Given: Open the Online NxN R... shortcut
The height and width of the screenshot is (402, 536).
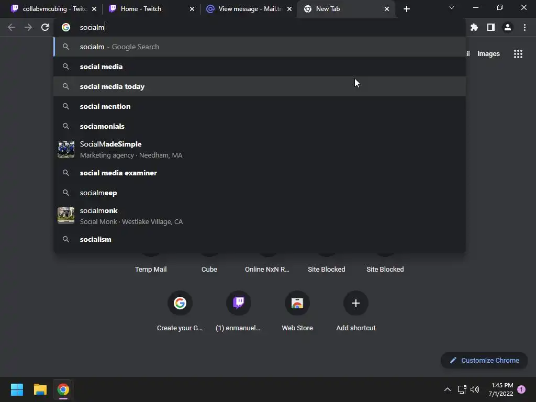Looking at the screenshot, I should (x=267, y=269).
